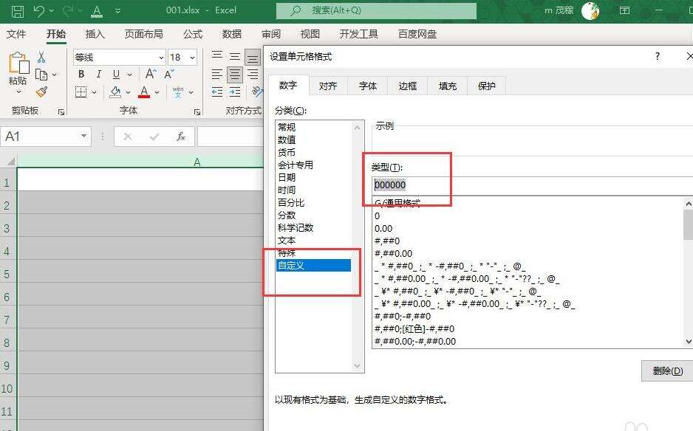This screenshot has height=431, width=693.
Task: Toggle Bold formatting
Action: (x=81, y=75)
